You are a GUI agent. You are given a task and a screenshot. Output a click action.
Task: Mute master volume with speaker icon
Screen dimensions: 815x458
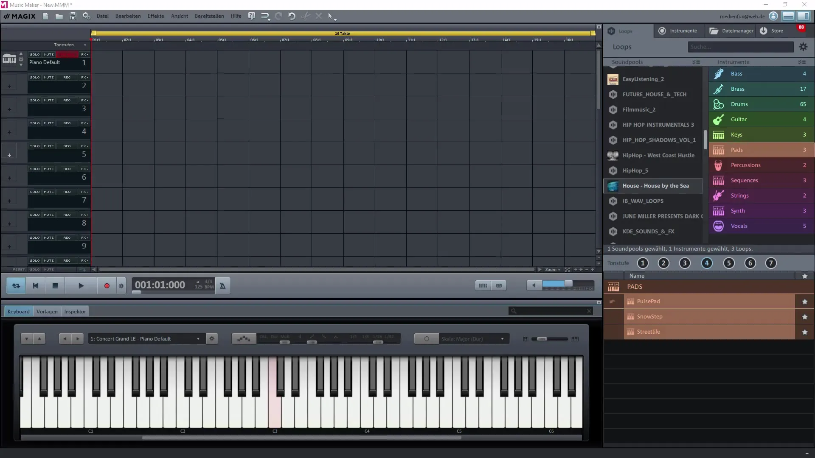click(534, 285)
